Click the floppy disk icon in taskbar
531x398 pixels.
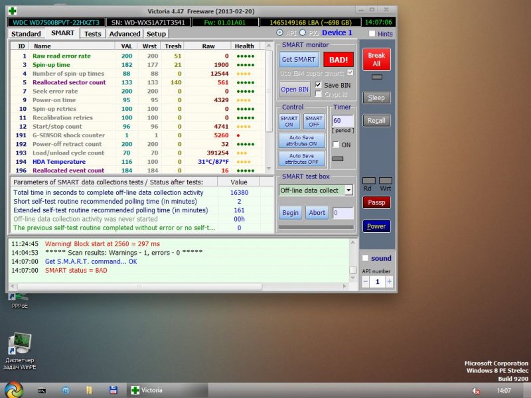[113, 390]
